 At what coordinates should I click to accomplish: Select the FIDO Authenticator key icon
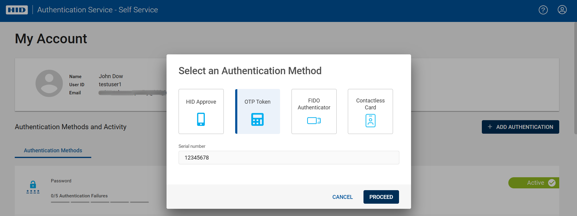point(314,121)
